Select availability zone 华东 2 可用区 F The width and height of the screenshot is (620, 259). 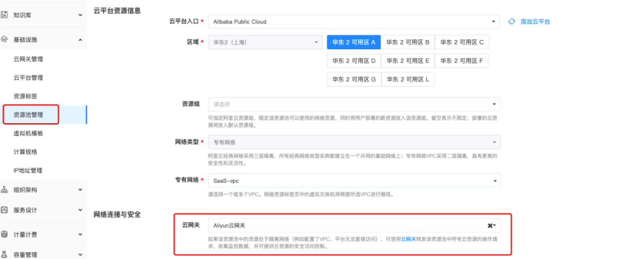(x=462, y=61)
